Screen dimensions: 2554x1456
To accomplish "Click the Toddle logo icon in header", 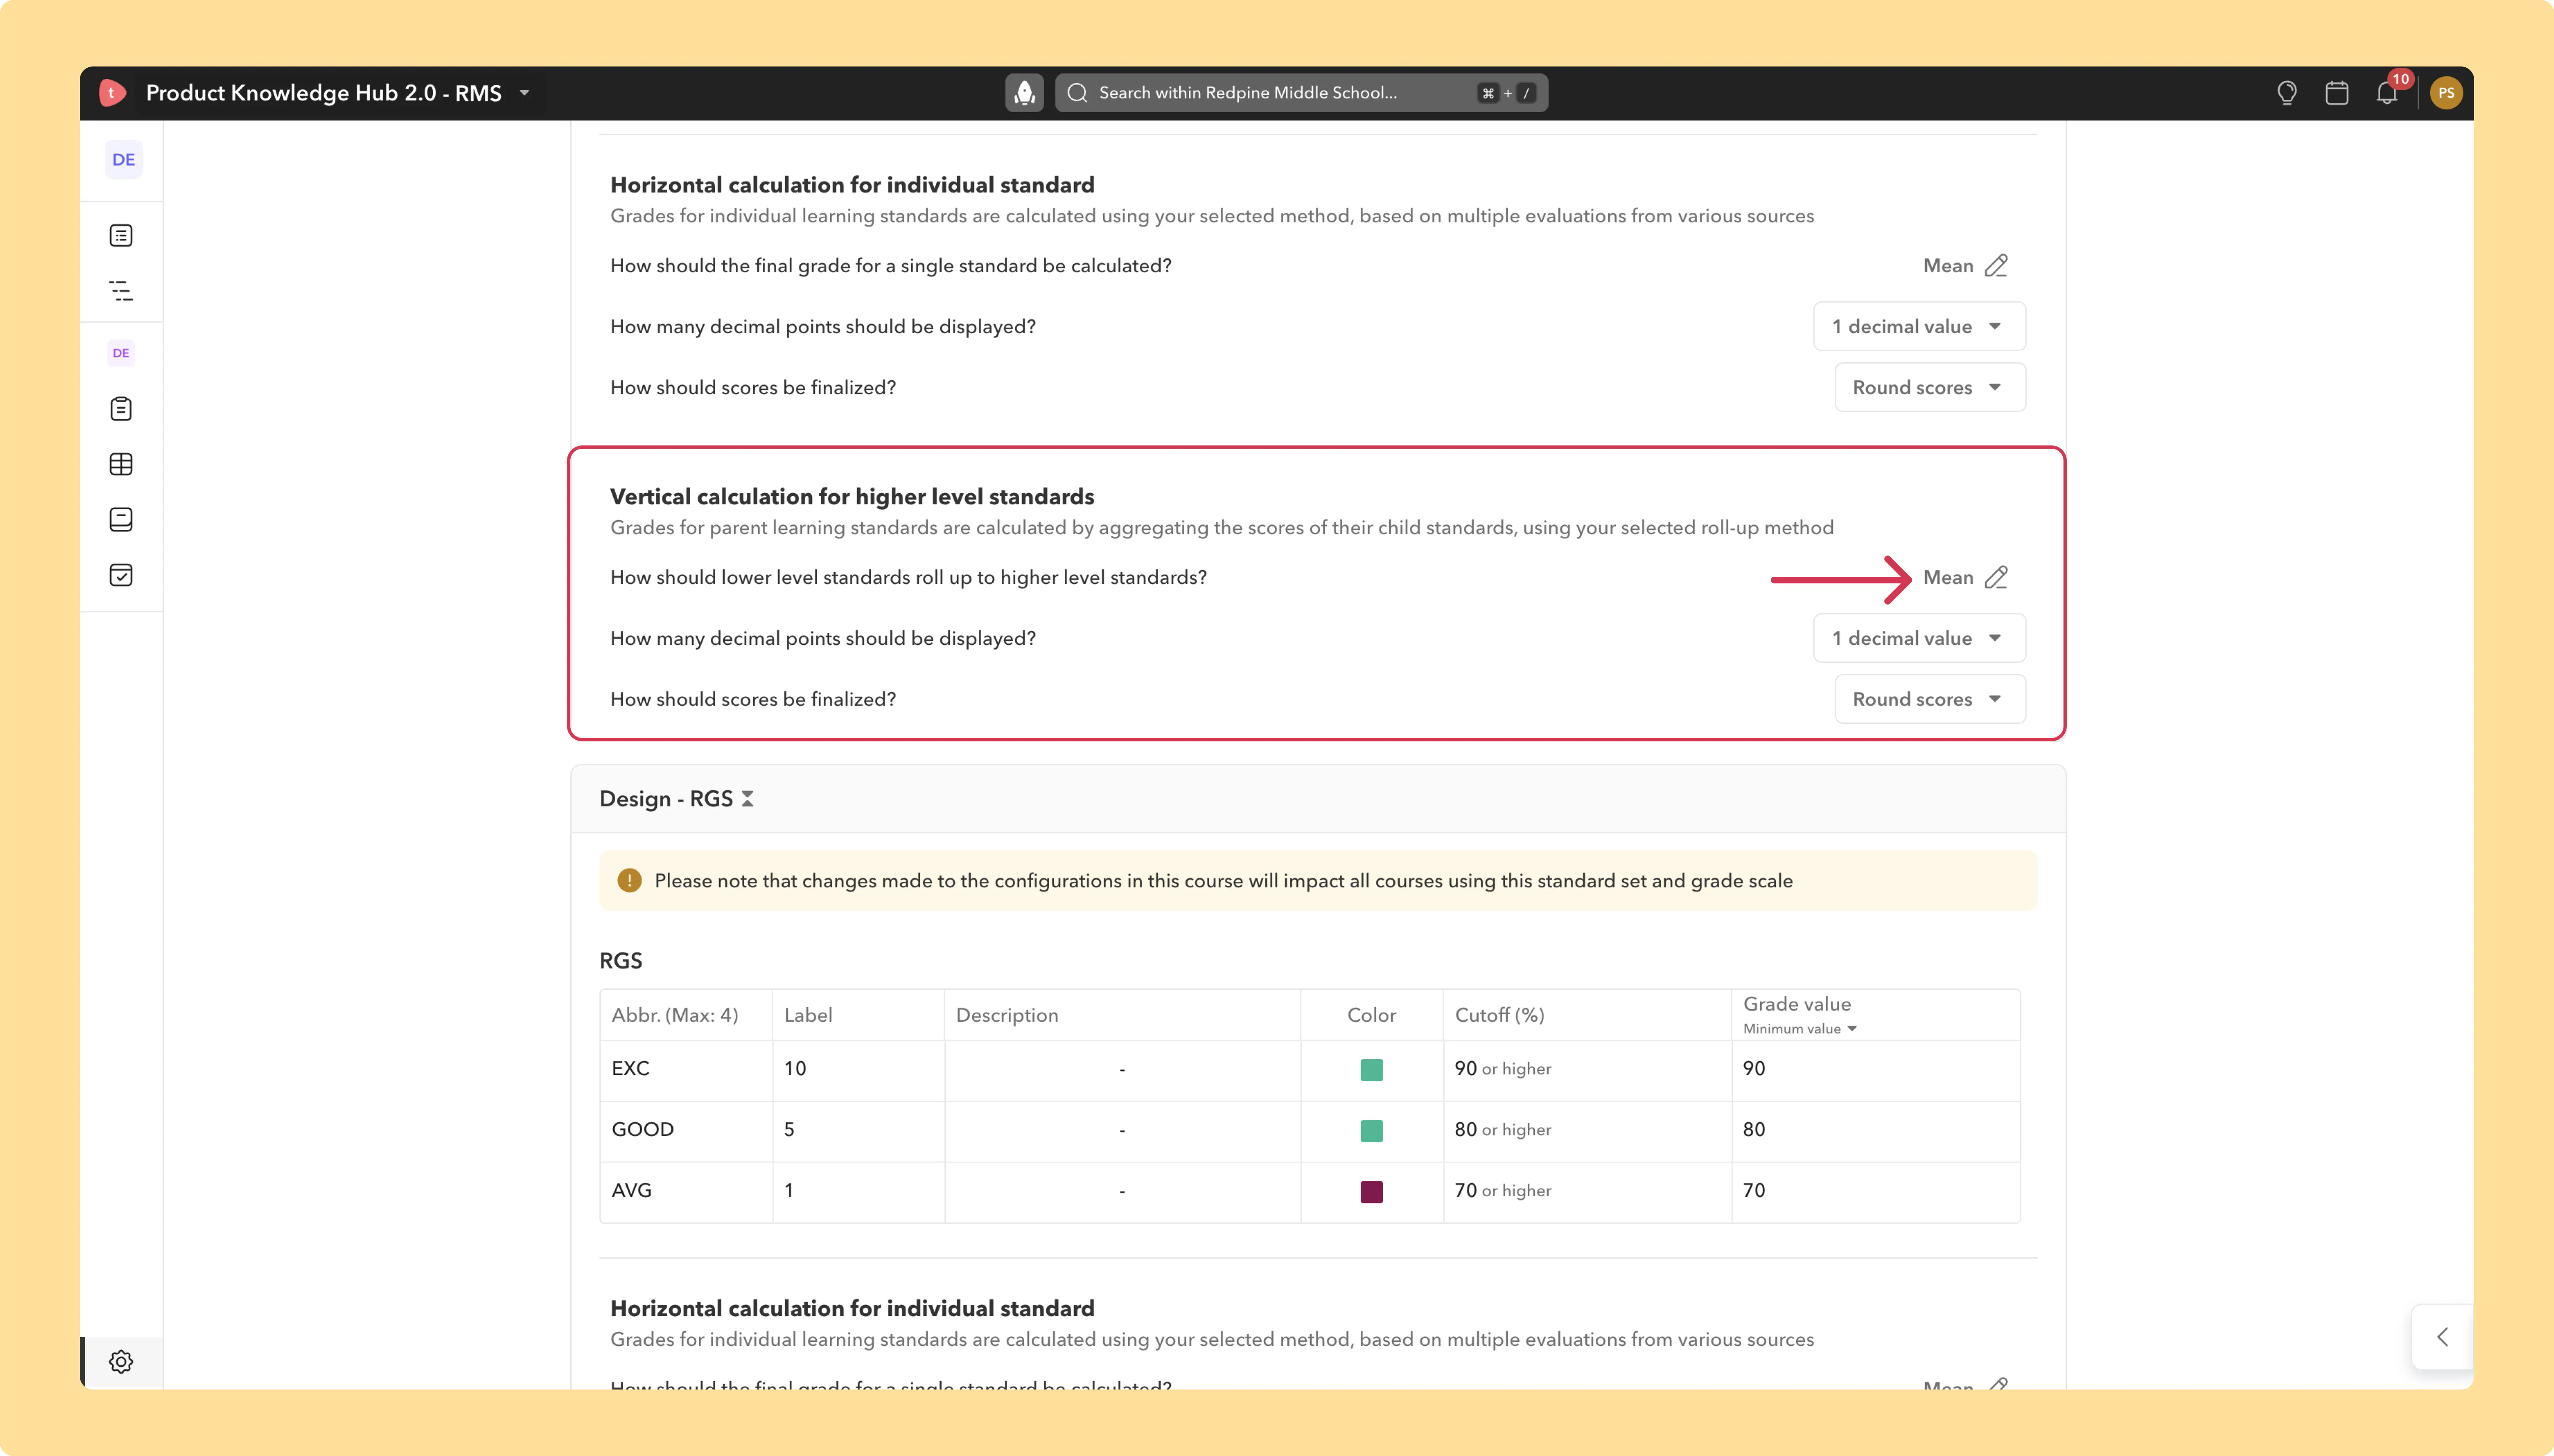I will 112,93.
